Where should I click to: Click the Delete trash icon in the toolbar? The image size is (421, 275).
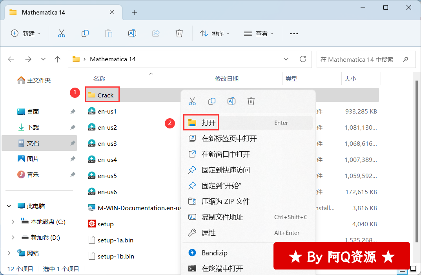click(x=179, y=34)
